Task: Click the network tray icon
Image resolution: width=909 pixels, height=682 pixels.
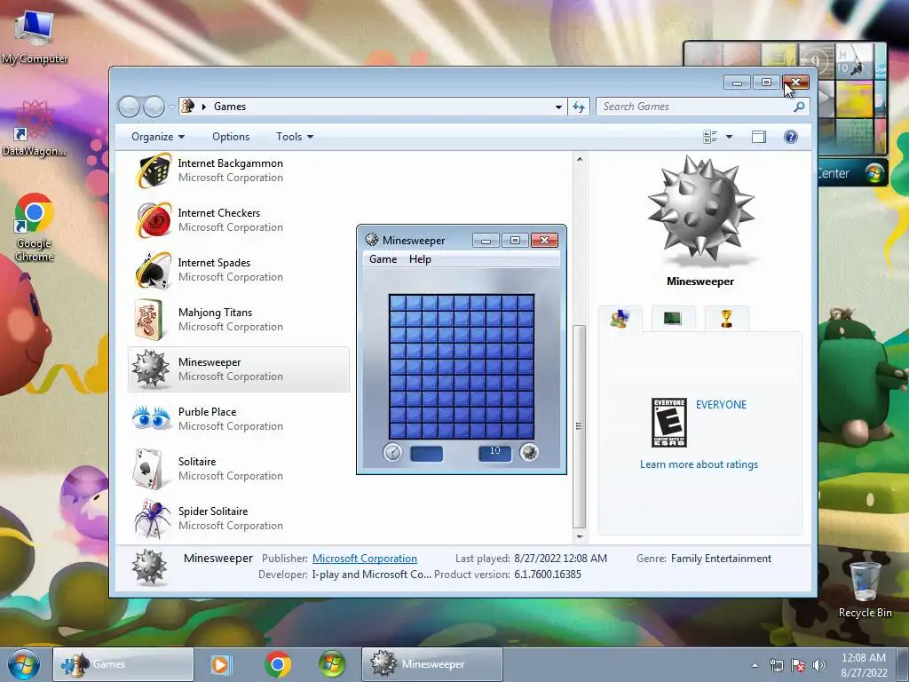Action: point(776,665)
